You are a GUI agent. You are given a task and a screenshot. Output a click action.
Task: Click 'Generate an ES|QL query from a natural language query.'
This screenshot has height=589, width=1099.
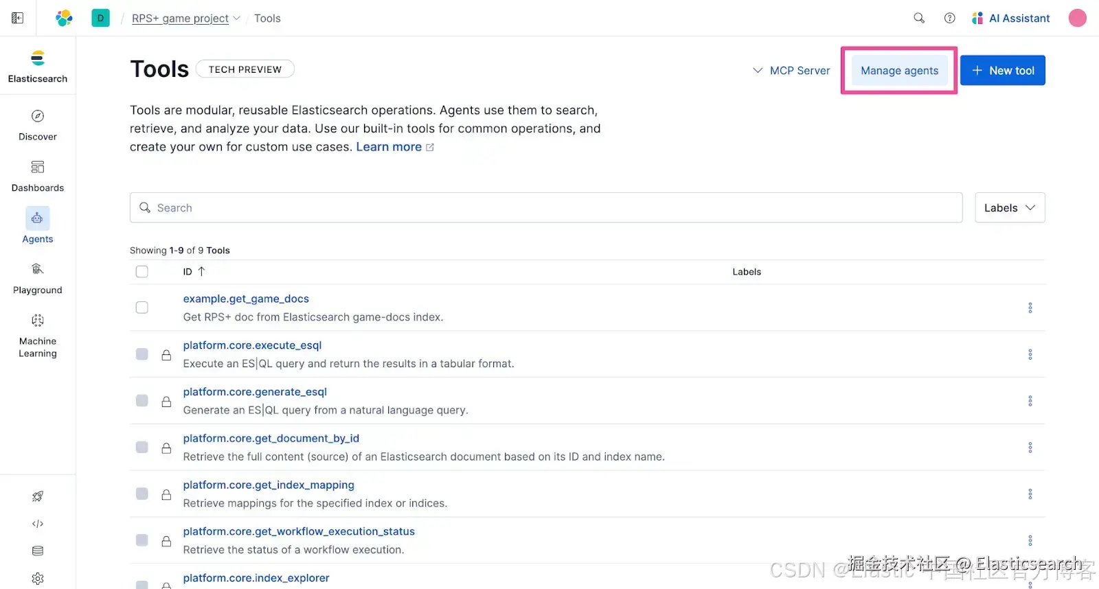coord(326,411)
